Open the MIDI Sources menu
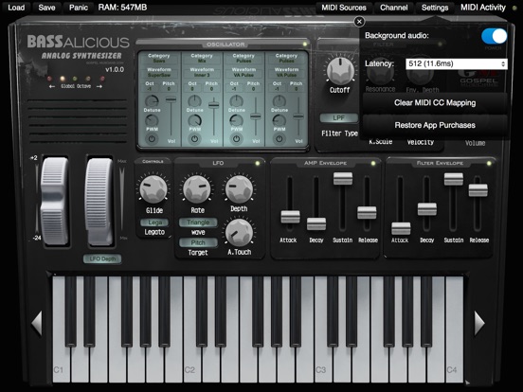The width and height of the screenshot is (523, 392). (x=344, y=8)
